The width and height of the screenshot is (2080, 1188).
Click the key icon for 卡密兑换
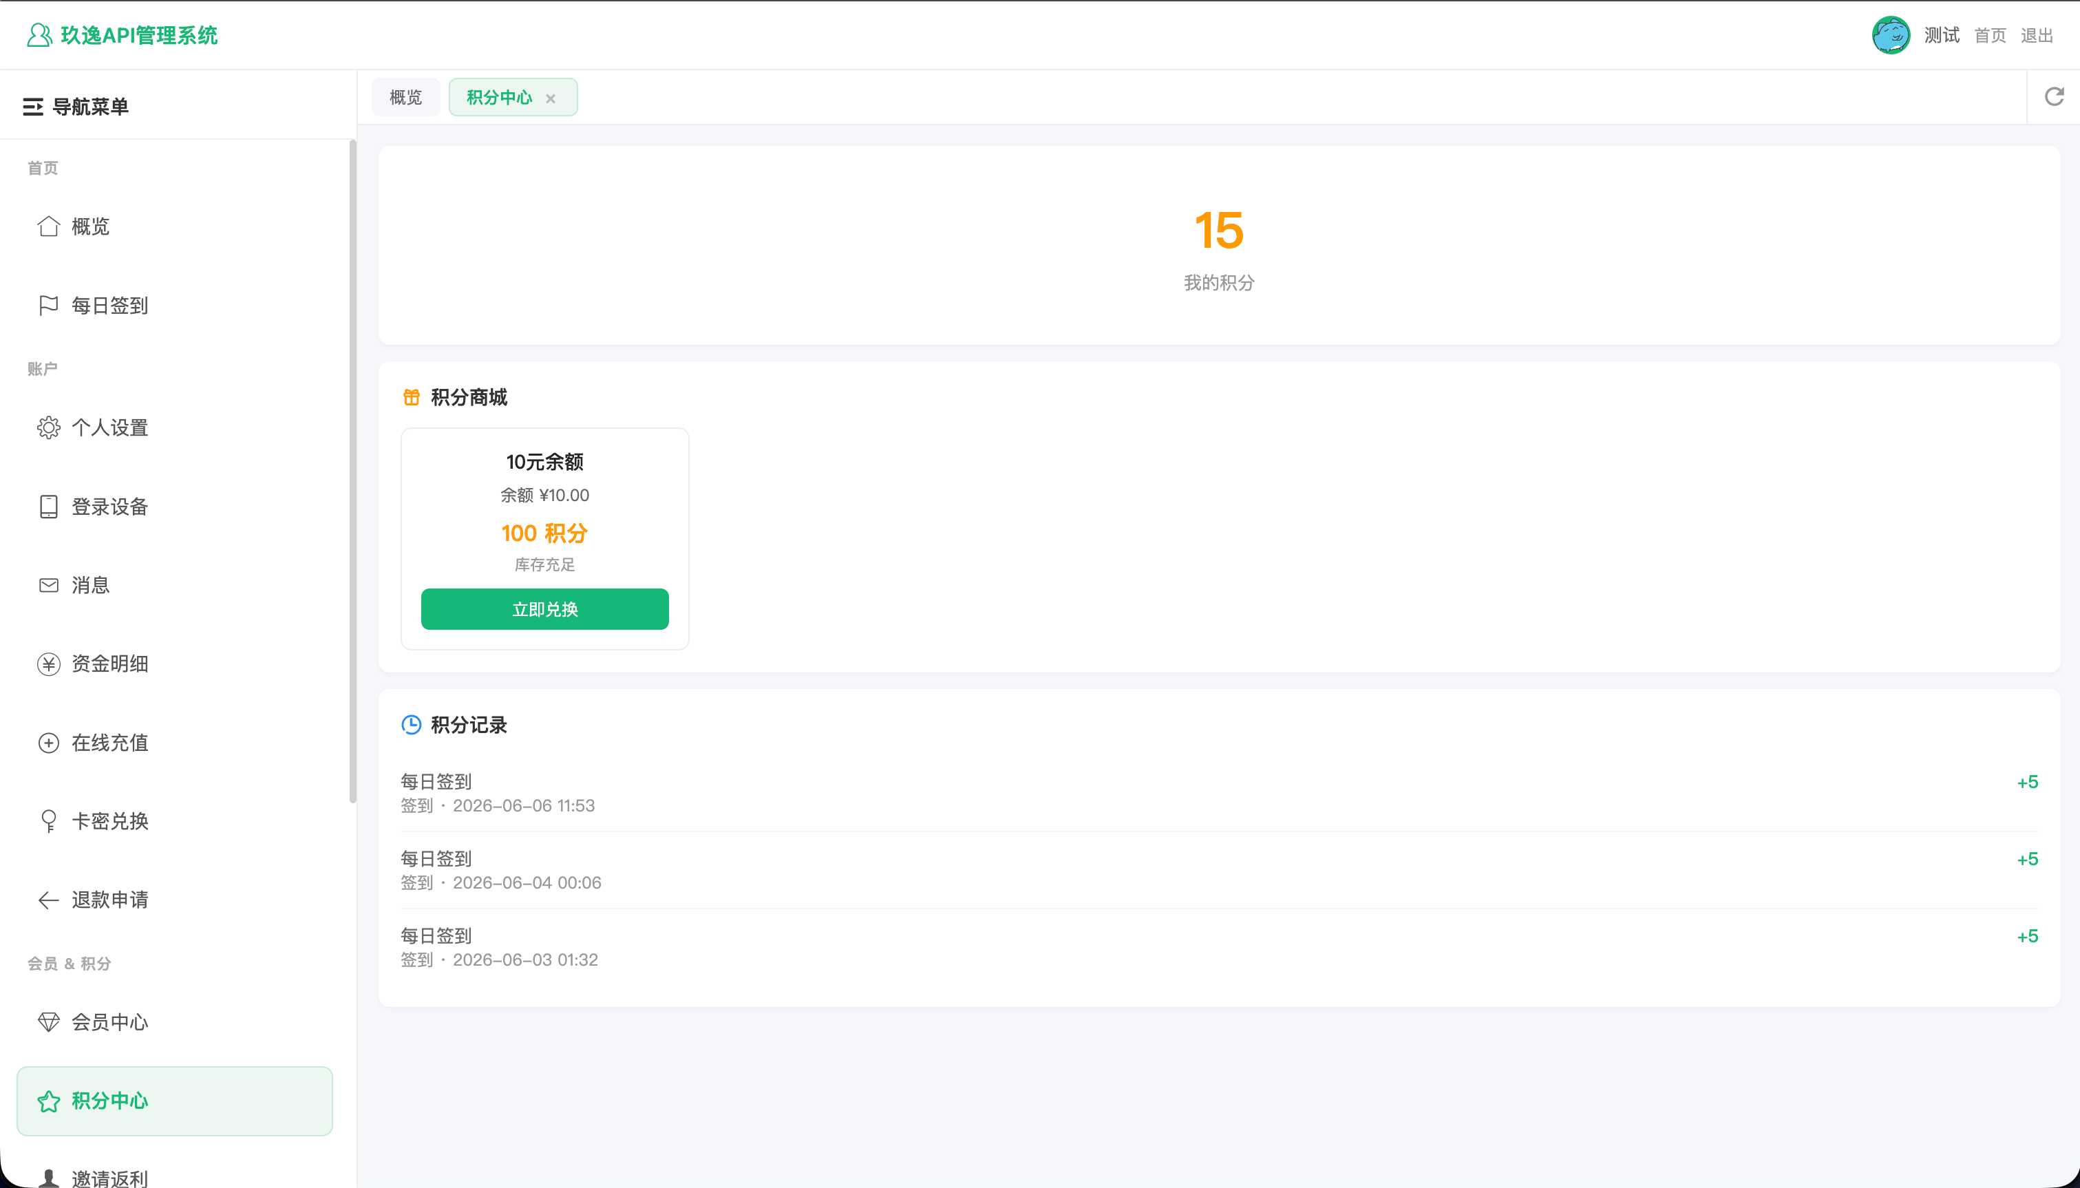tap(49, 821)
